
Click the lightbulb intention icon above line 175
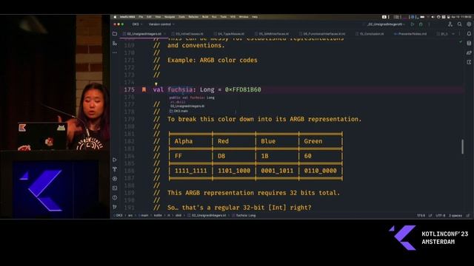pyautogui.click(x=156, y=83)
